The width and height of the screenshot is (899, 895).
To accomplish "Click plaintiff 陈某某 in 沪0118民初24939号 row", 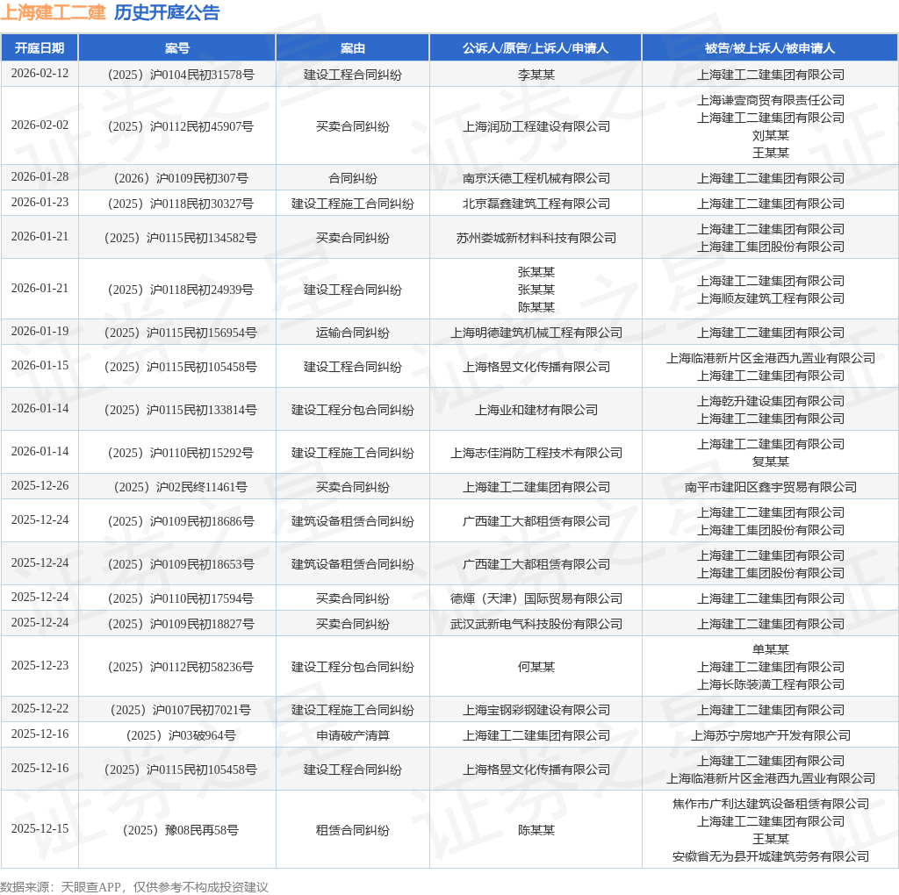I will click(536, 307).
